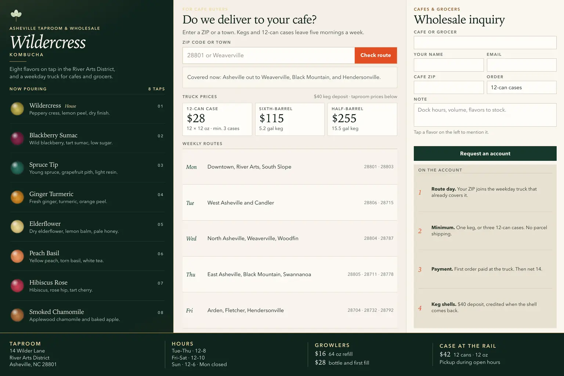
Task: Select the Half-barrel $255 price card
Action: (x=362, y=119)
